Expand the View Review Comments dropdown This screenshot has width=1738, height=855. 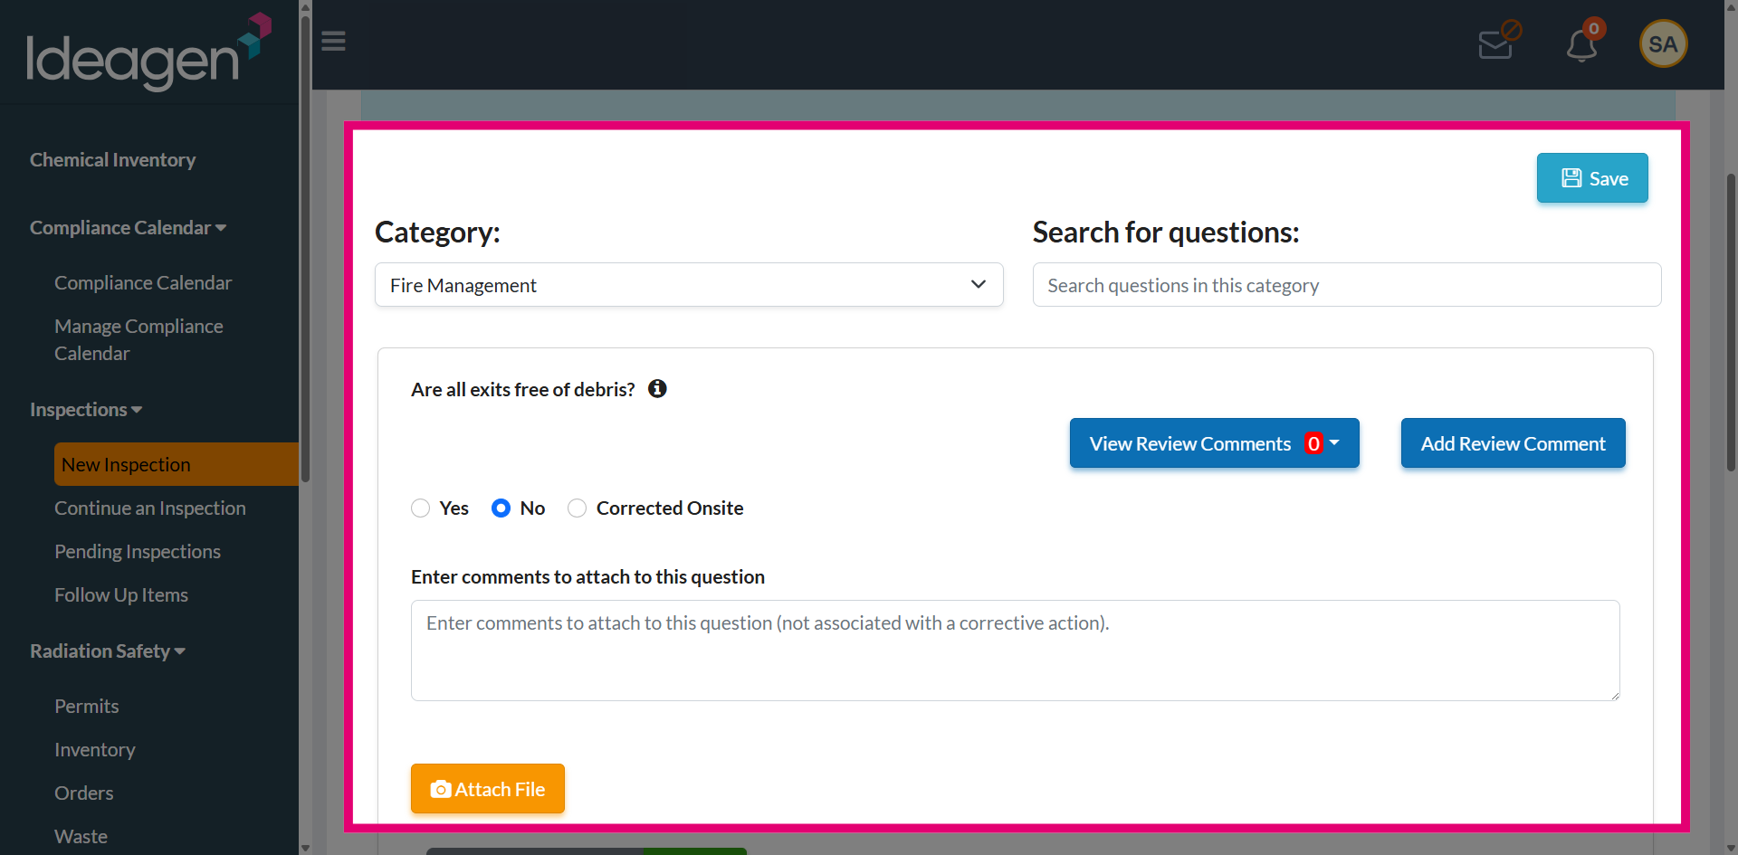click(1214, 443)
